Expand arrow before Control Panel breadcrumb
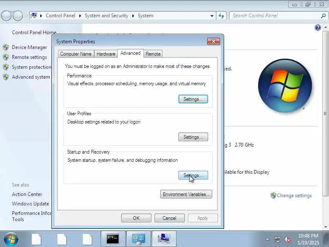 [41, 16]
